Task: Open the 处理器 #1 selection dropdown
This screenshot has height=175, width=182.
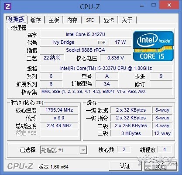Action: pos(63,150)
